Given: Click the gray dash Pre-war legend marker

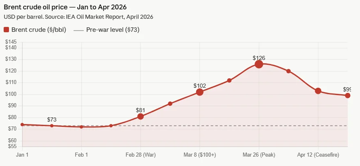Looking at the screenshot, I should click(79, 30).
